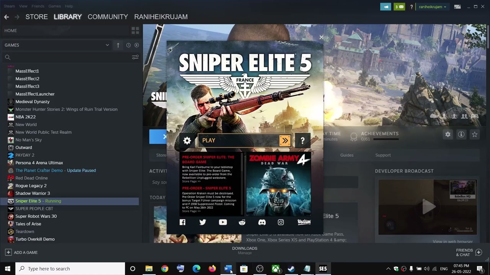Open FRIENDS & CHAT
The height and width of the screenshot is (275, 490).
coord(469,252)
